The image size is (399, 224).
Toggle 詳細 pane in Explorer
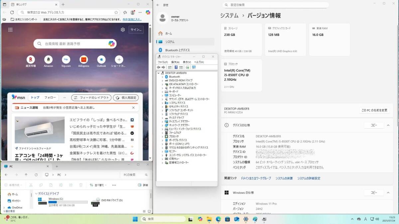coord(143,185)
